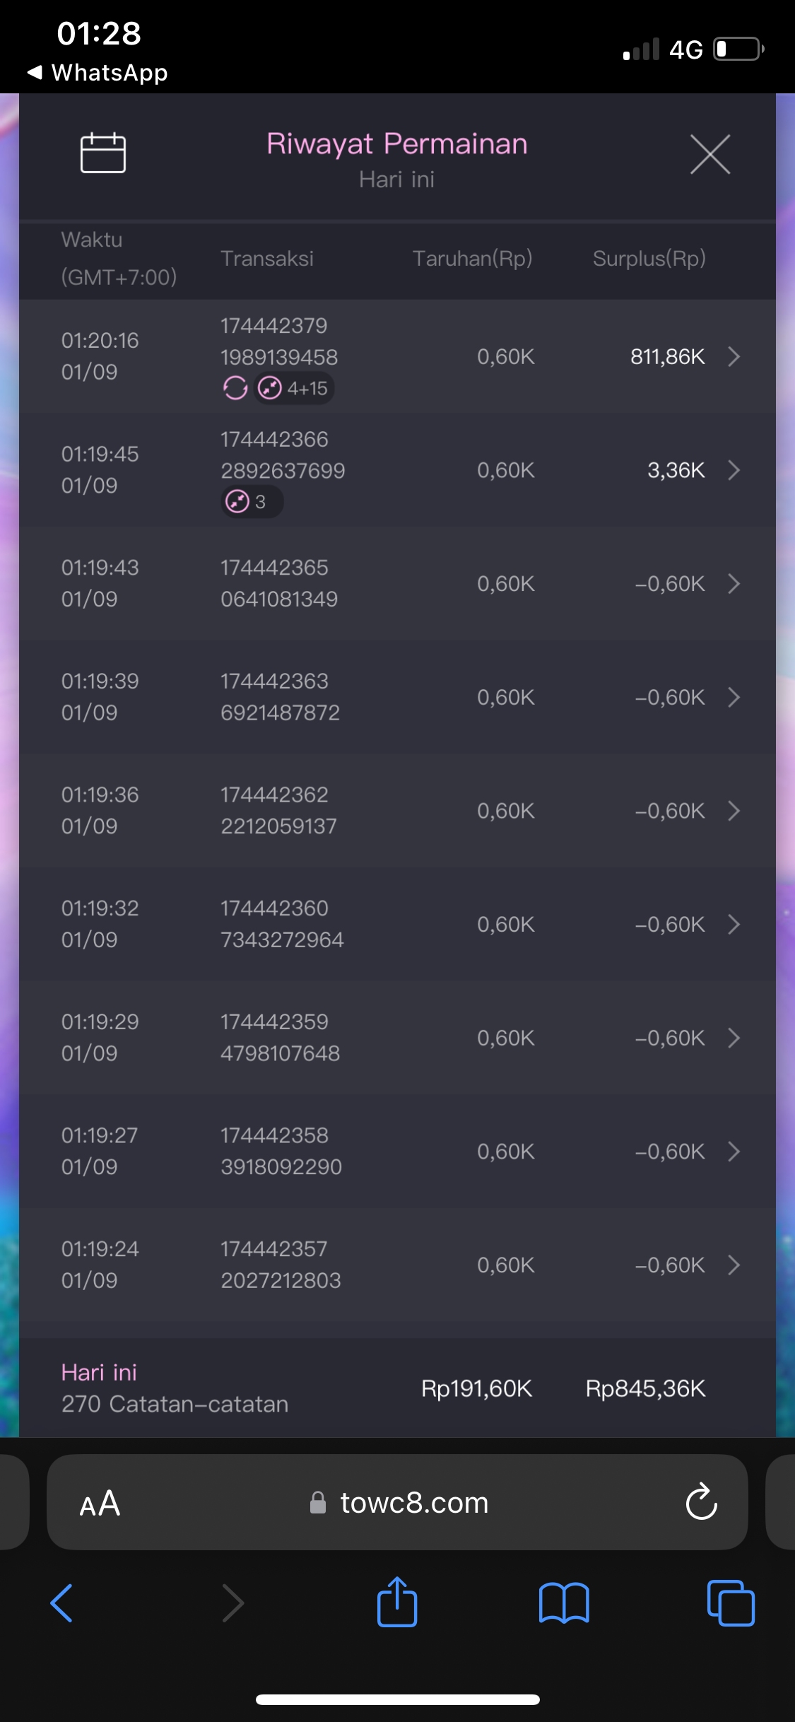Go back with Safari back arrow

62,1603
